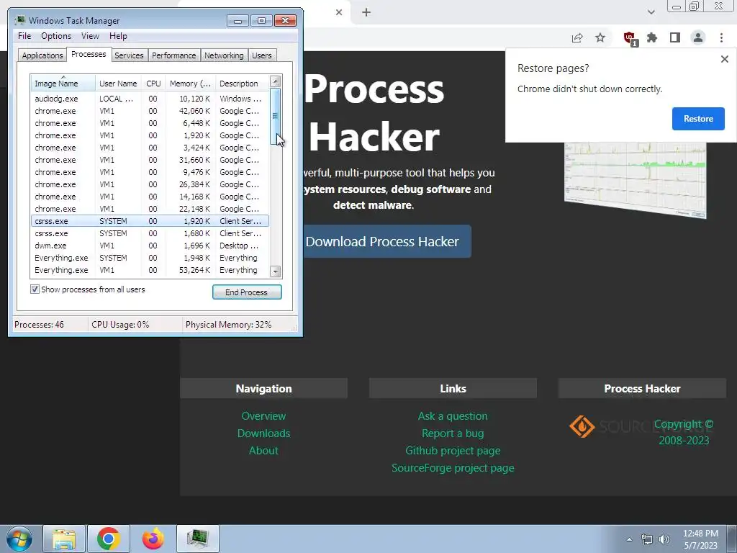This screenshot has width=737, height=553.
Task: Select the dwm.exe process row
Action: 150,246
